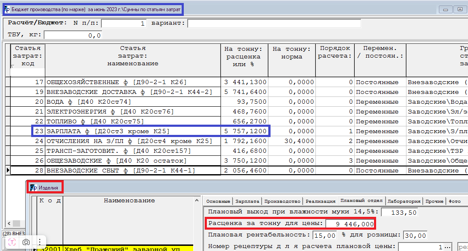Select the ЗАРПЛАТА ф row in the table
Viewport: 468px width, 251px height.
tap(132, 131)
